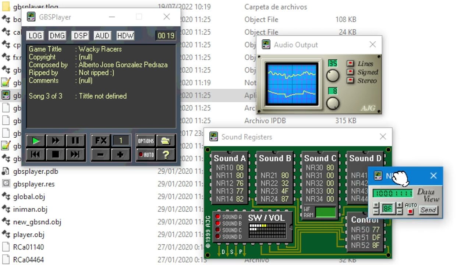Skip to the next song
The image size is (471, 265).
tap(75, 155)
